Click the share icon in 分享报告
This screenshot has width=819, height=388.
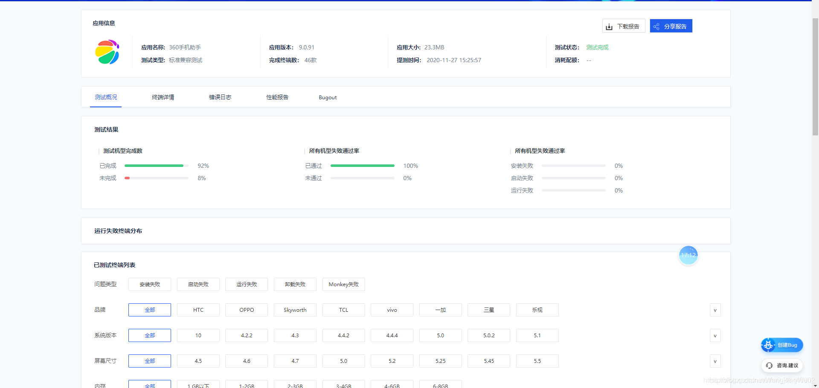click(656, 26)
